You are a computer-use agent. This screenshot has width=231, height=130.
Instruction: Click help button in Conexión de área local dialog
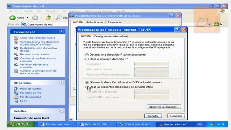point(171,16)
